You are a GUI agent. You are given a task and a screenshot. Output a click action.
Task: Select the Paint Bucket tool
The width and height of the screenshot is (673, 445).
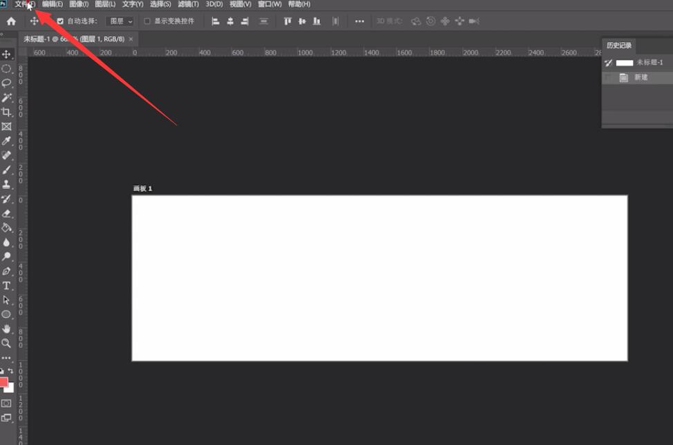tap(6, 228)
